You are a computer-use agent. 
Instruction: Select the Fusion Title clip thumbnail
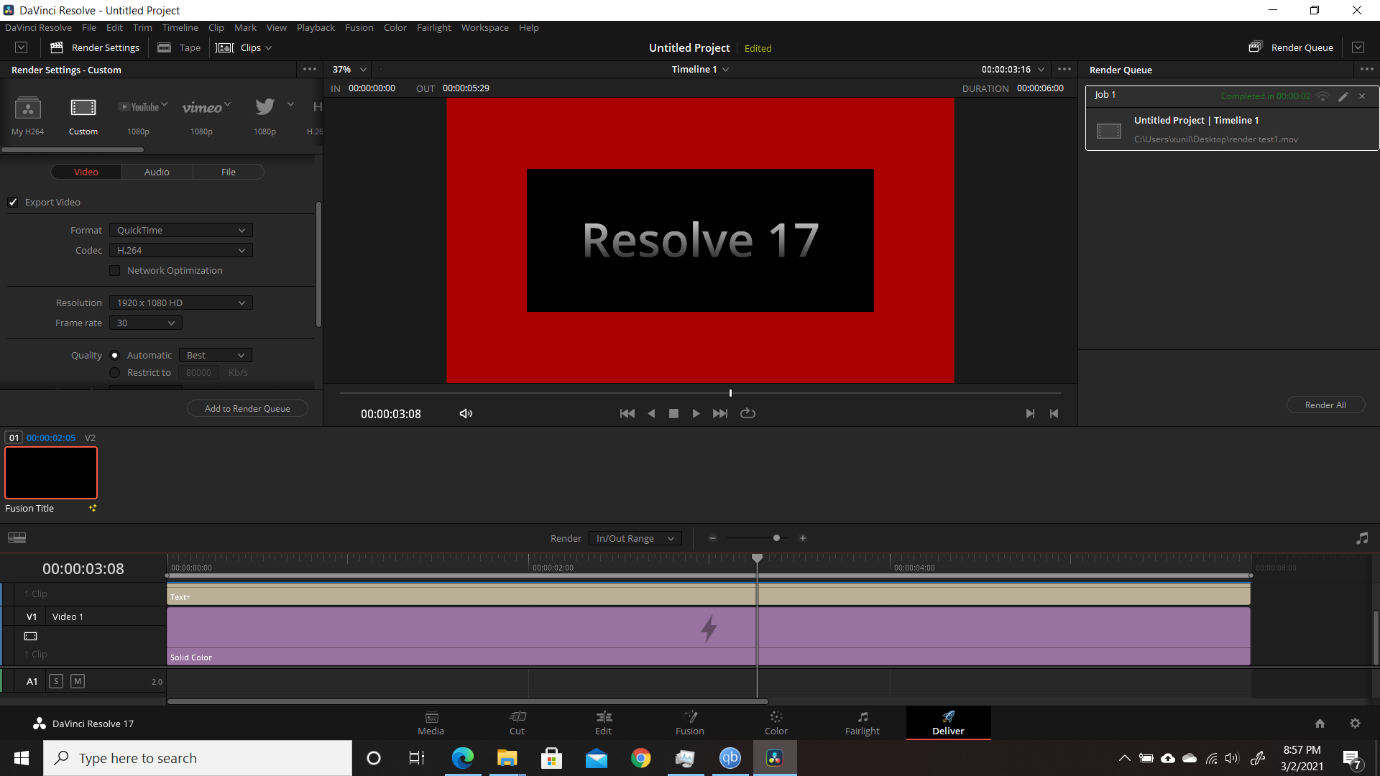(51, 473)
